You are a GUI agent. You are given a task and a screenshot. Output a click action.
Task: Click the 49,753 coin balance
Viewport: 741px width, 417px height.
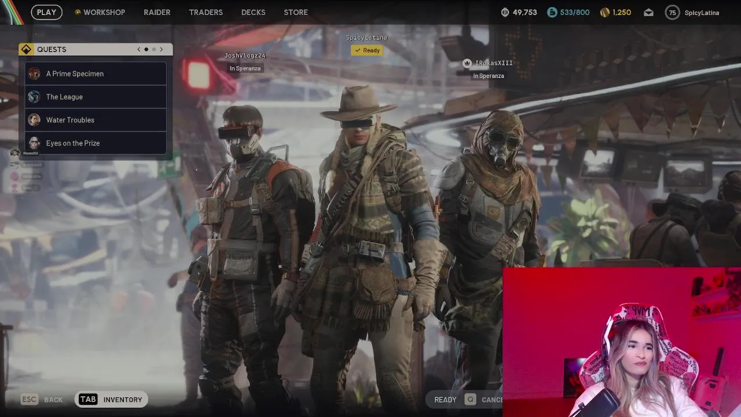click(524, 12)
